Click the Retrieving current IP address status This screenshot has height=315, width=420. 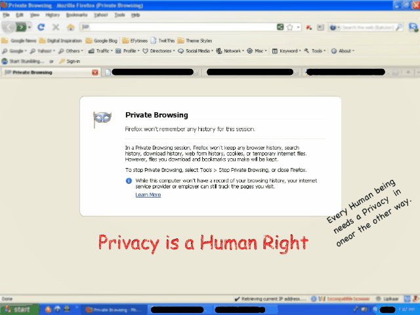click(x=270, y=299)
